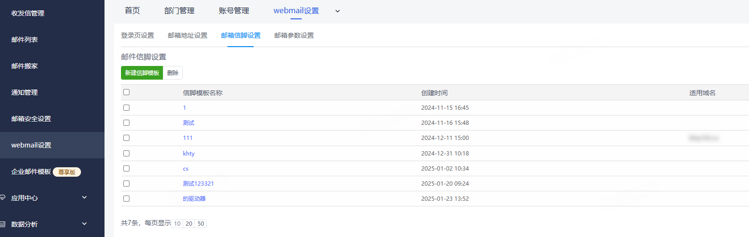Click the timestamp 2024-12-11 15:00
Screen dimensions: 749x237
click(x=445, y=138)
